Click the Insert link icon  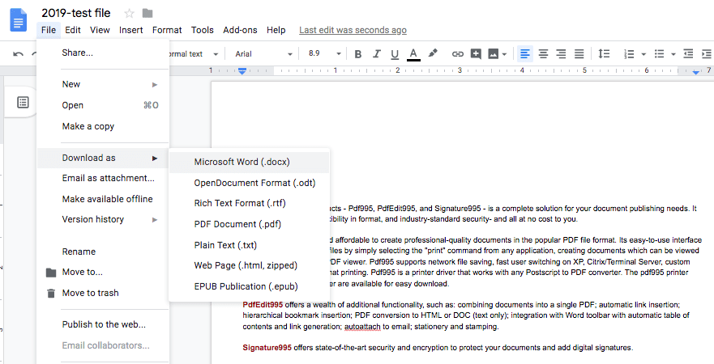pos(457,54)
